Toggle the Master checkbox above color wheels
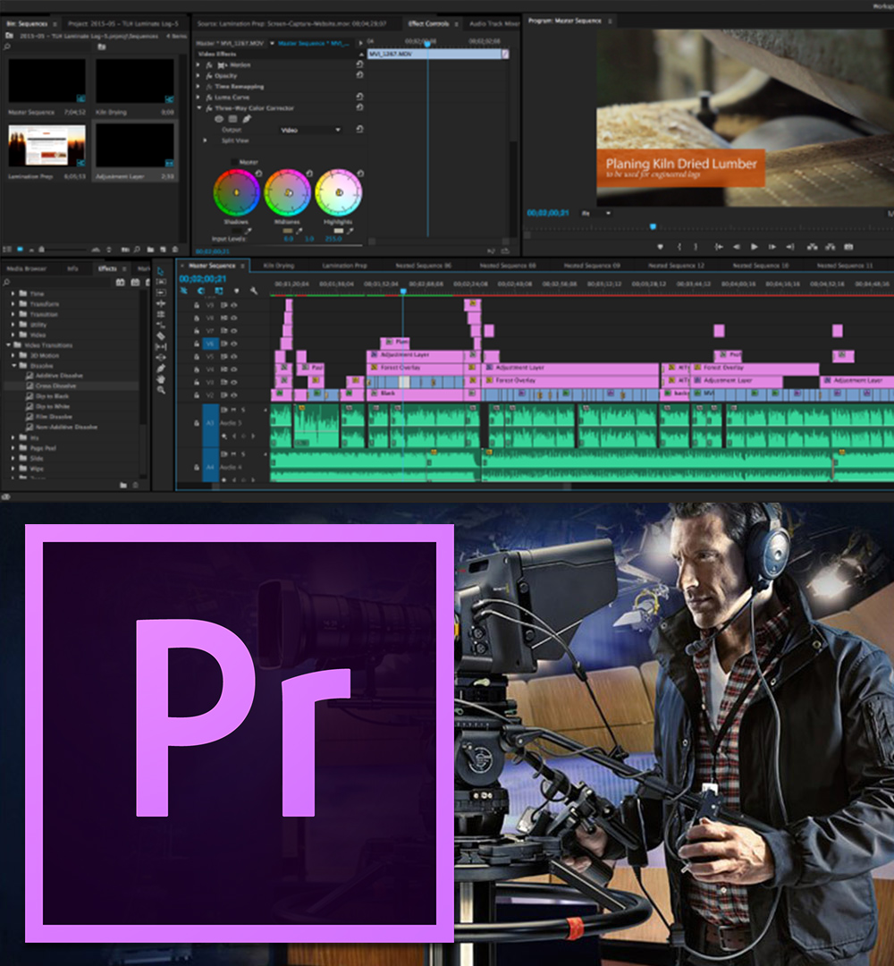894x966 pixels. click(x=234, y=162)
